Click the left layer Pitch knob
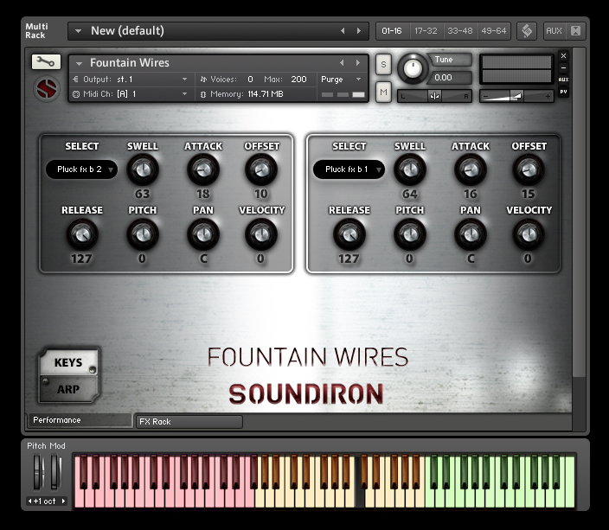609x530 pixels. tap(143, 234)
